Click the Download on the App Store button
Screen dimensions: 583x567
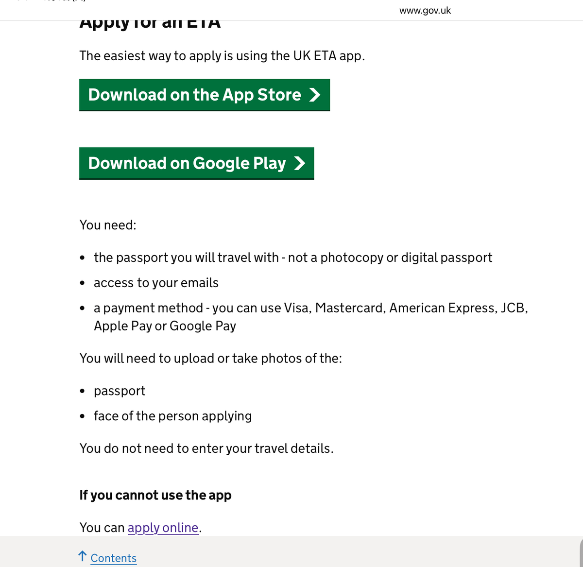click(205, 95)
